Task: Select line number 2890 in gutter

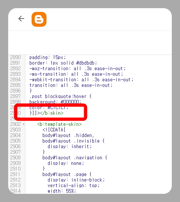Action: [15, 57]
